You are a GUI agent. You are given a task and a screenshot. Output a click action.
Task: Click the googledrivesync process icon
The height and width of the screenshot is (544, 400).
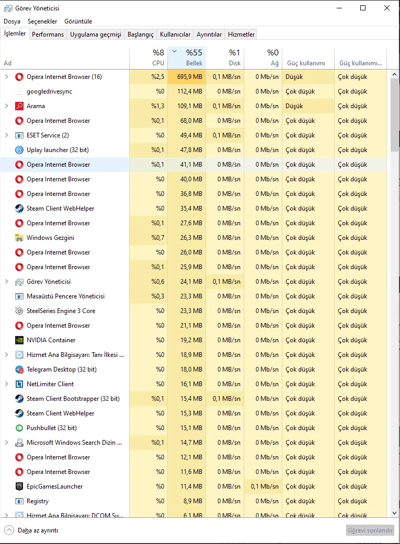(x=19, y=91)
